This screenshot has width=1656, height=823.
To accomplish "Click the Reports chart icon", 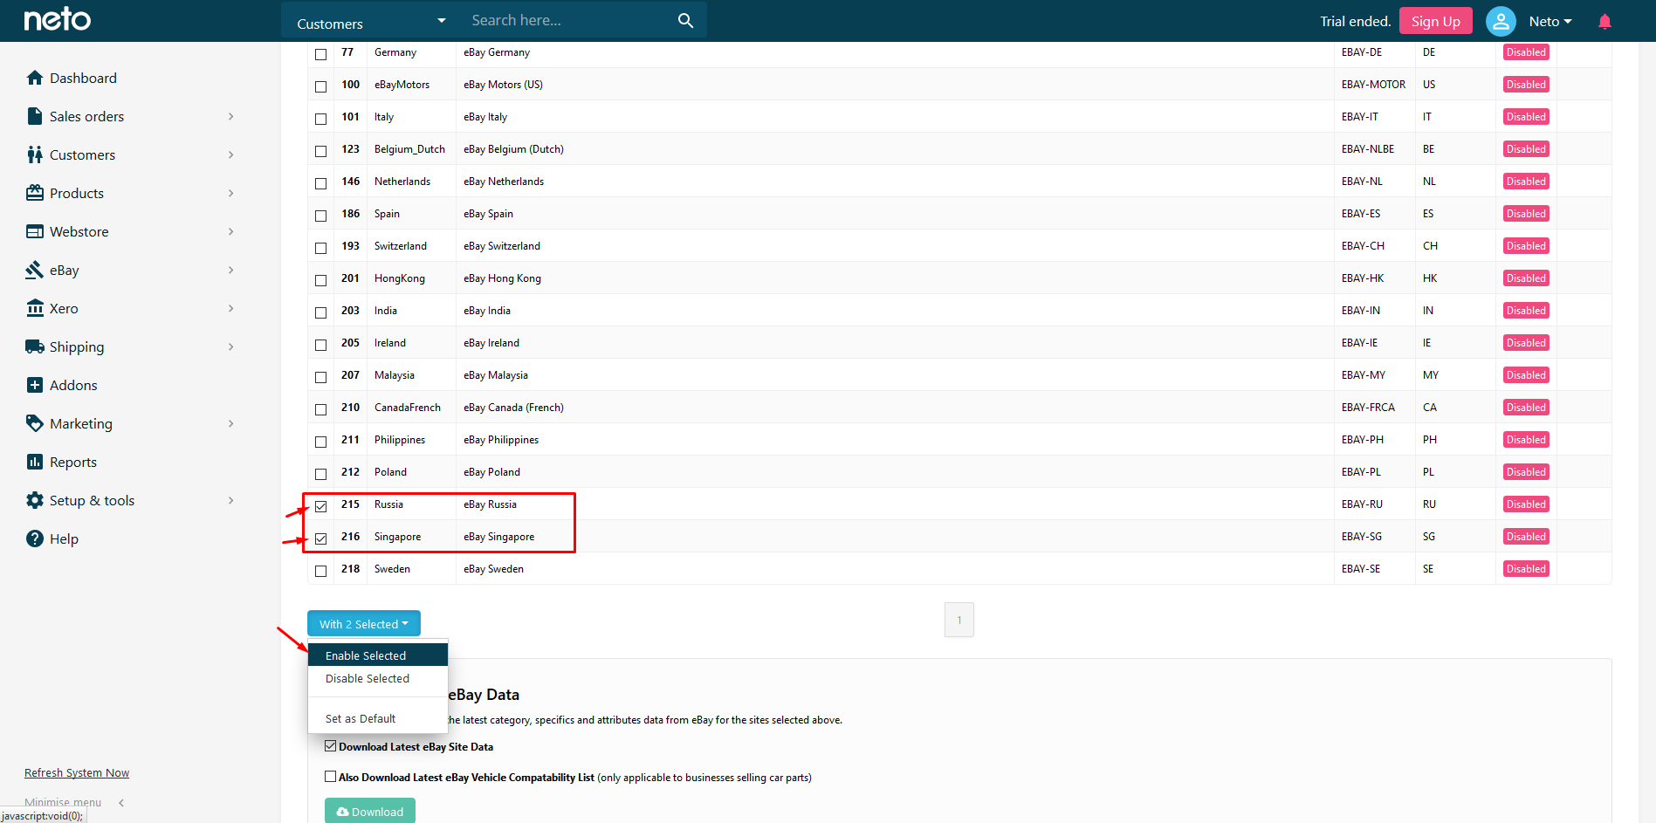I will coord(35,462).
